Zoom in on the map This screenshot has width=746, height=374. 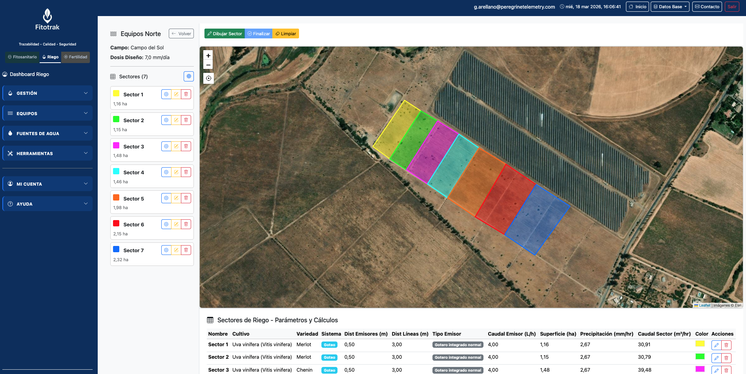tap(208, 56)
